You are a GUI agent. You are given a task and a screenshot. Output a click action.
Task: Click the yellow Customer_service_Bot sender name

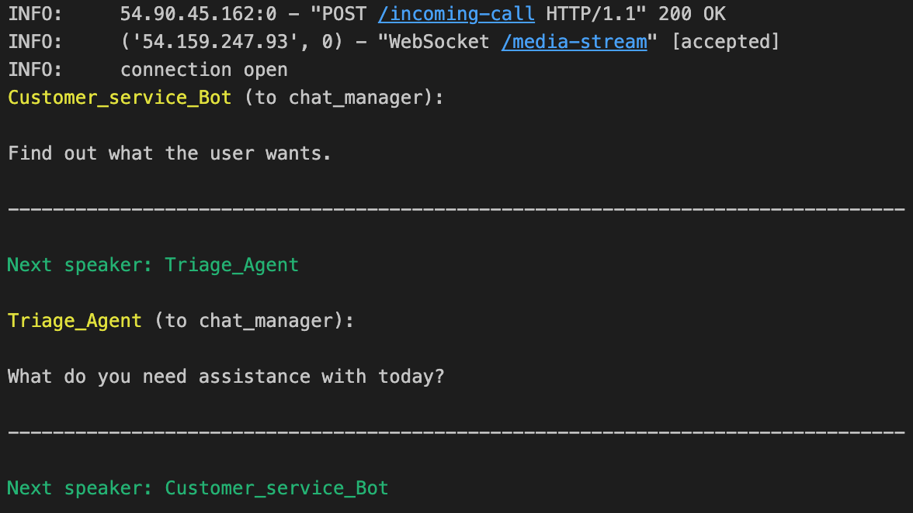[120, 97]
